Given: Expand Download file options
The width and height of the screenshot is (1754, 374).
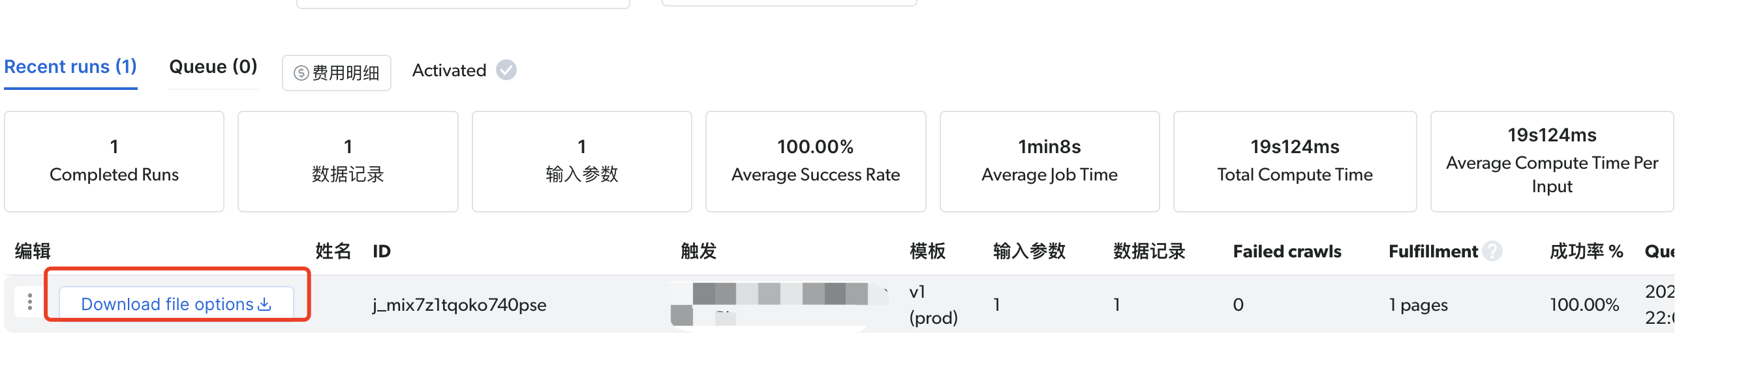Looking at the screenshot, I should (168, 304).
